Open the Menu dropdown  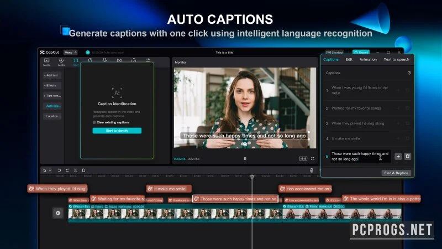tap(71, 52)
